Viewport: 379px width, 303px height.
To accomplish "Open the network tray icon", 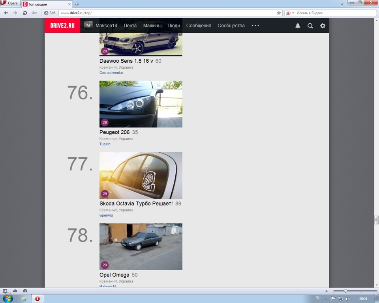I will click(x=340, y=299).
